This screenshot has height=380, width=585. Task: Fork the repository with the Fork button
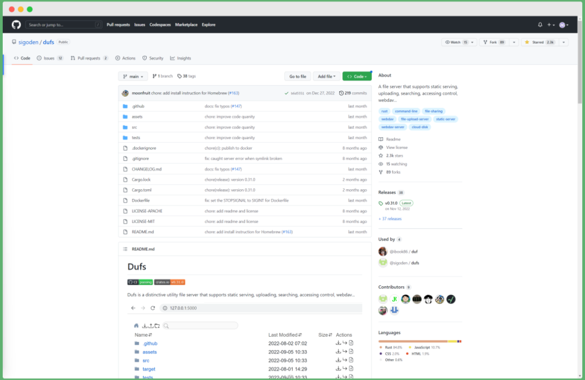[494, 42]
